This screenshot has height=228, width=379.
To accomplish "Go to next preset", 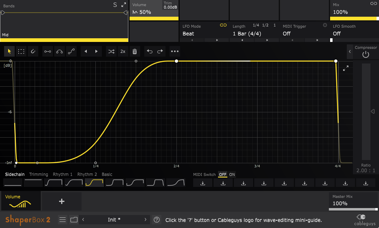I will click(x=145, y=219).
